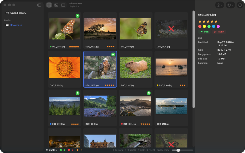Set rating to five stars in inspector
The image size is (245, 153).
coord(216,21)
